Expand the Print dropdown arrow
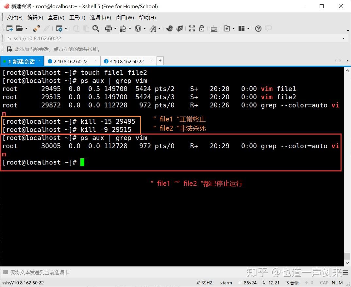This screenshot has width=351, height=287. click(x=115, y=28)
